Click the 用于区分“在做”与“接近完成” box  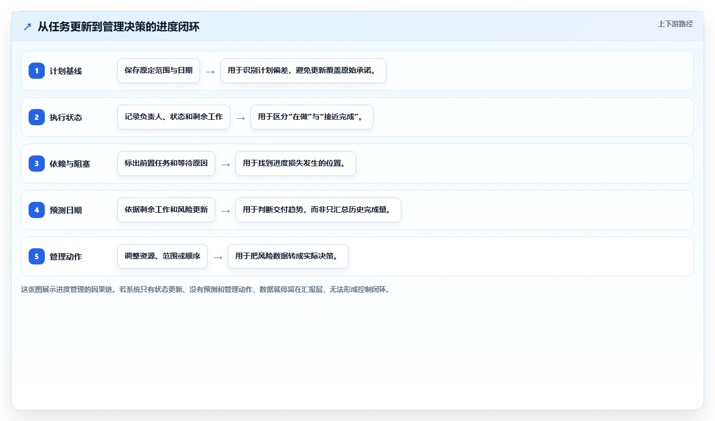[x=312, y=117]
